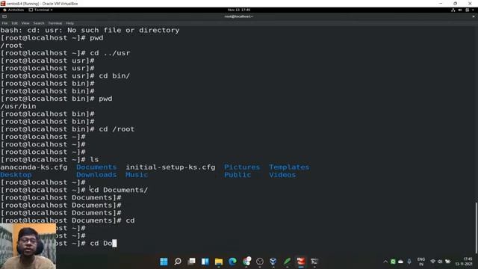Open the Widgets panel on the taskbar
The image size is (478, 269).
pyautogui.click(x=205, y=262)
